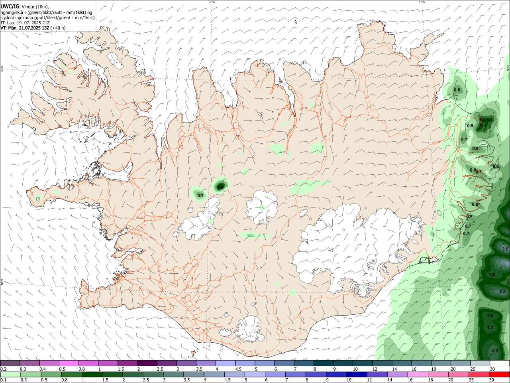
Task: Click the '0.5' value in the East Fjords
Action: [x=470, y=126]
